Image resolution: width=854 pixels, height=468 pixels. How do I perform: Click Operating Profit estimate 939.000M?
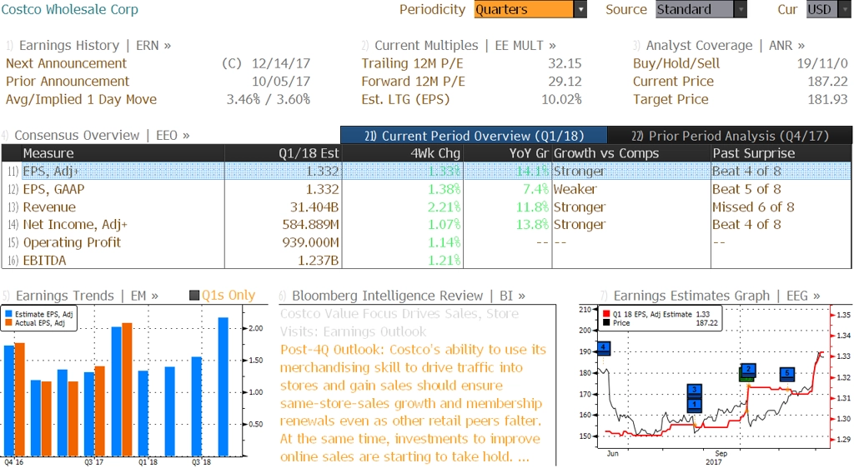(310, 242)
